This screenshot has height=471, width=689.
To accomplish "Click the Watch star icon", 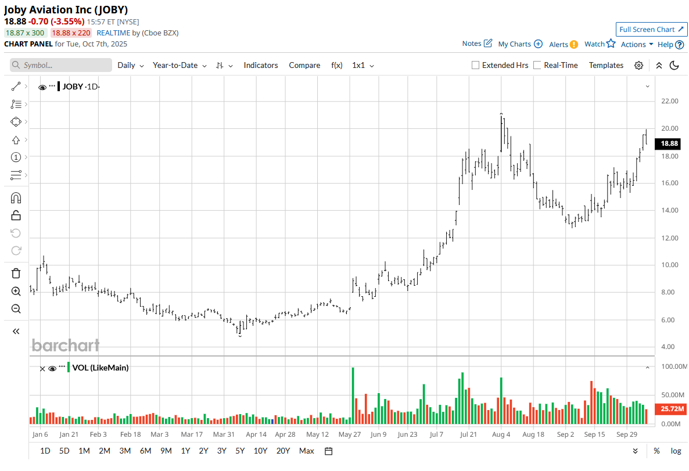I will tap(611, 43).
